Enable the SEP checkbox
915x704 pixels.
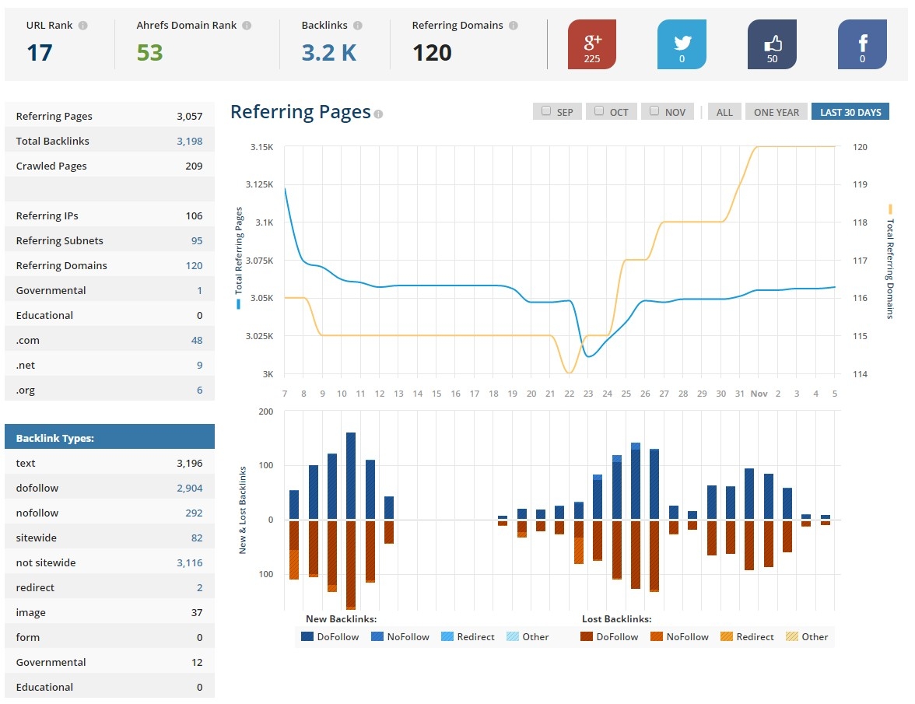pyautogui.click(x=546, y=110)
